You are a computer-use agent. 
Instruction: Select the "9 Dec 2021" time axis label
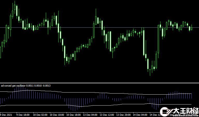click(x=6, y=115)
